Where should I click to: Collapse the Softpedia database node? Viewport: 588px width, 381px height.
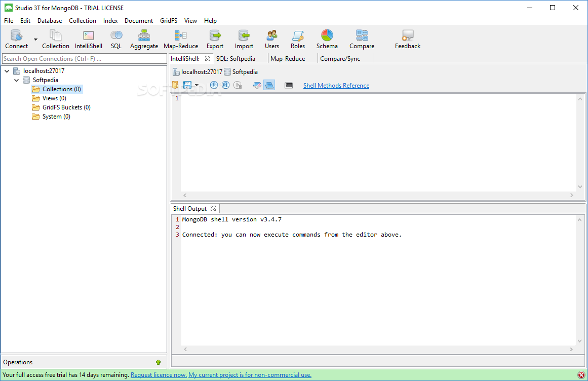point(16,80)
